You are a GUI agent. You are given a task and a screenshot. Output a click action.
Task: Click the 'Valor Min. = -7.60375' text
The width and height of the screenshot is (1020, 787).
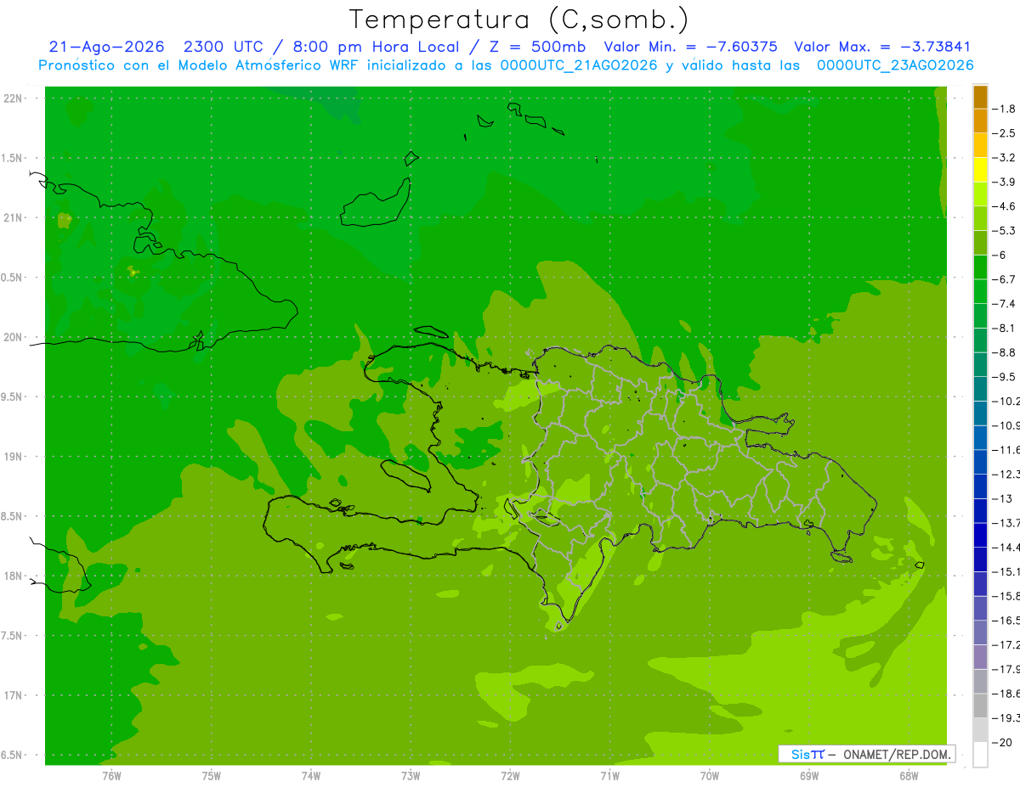click(690, 47)
